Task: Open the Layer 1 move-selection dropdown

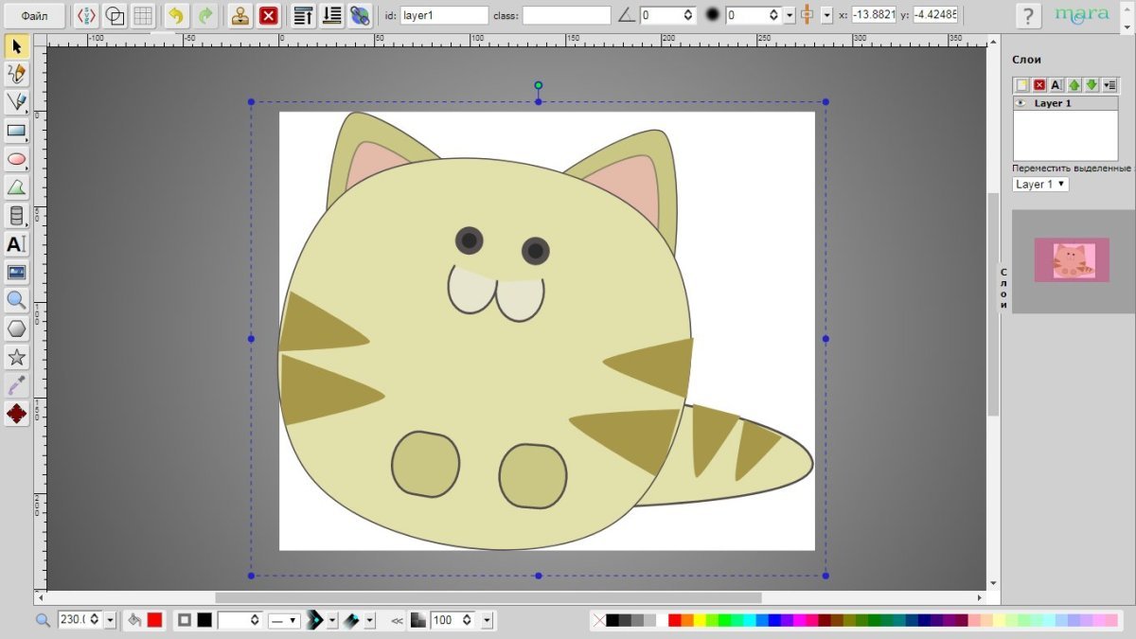Action: coord(1040,185)
